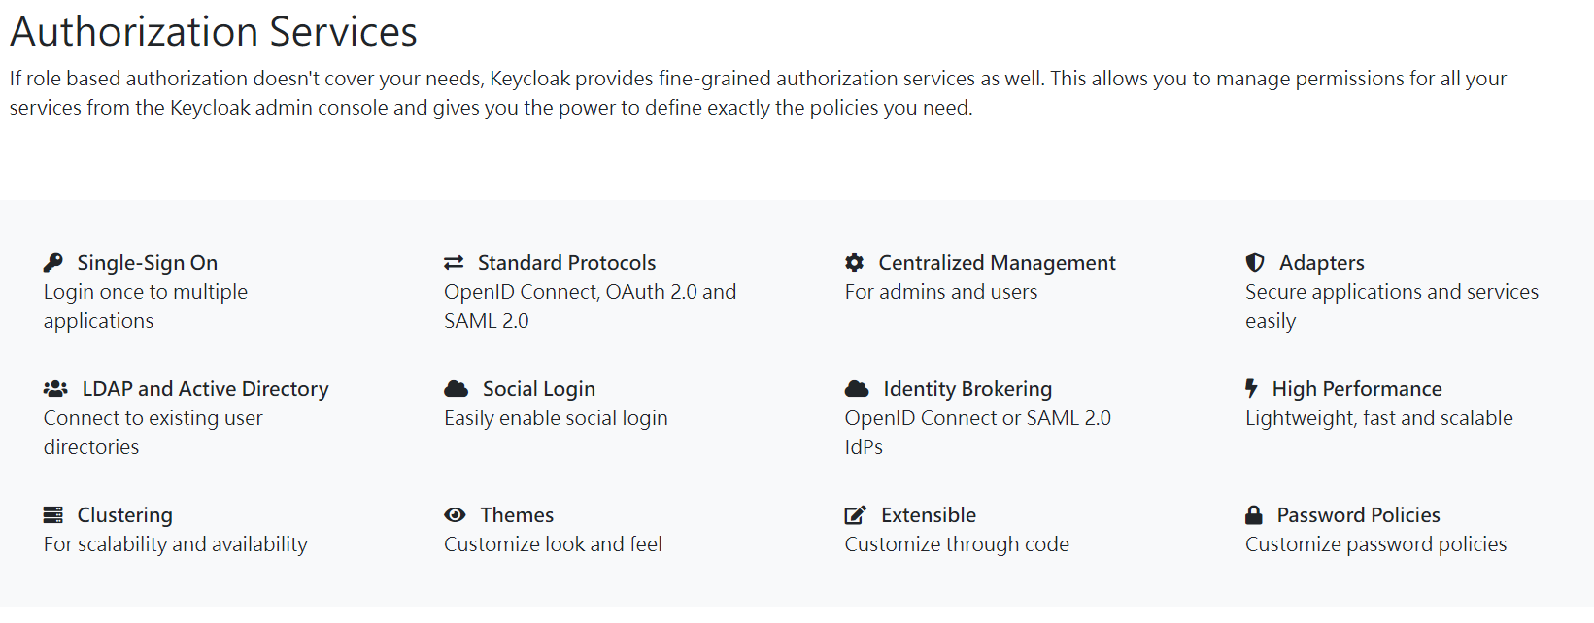This screenshot has height=623, width=1594.
Task: Click the Authorization Services page heading
Action: click(x=214, y=32)
